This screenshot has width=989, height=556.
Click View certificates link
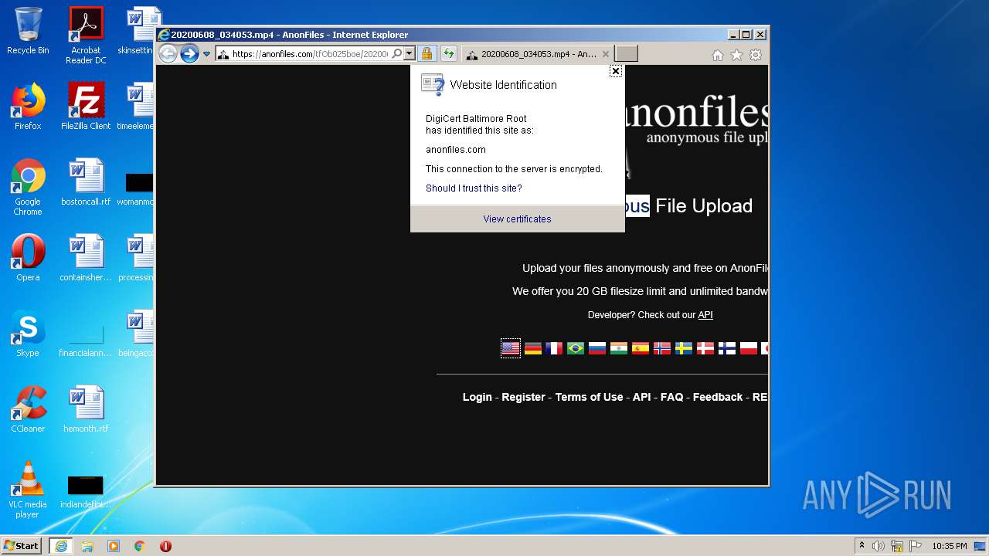pyautogui.click(x=517, y=219)
